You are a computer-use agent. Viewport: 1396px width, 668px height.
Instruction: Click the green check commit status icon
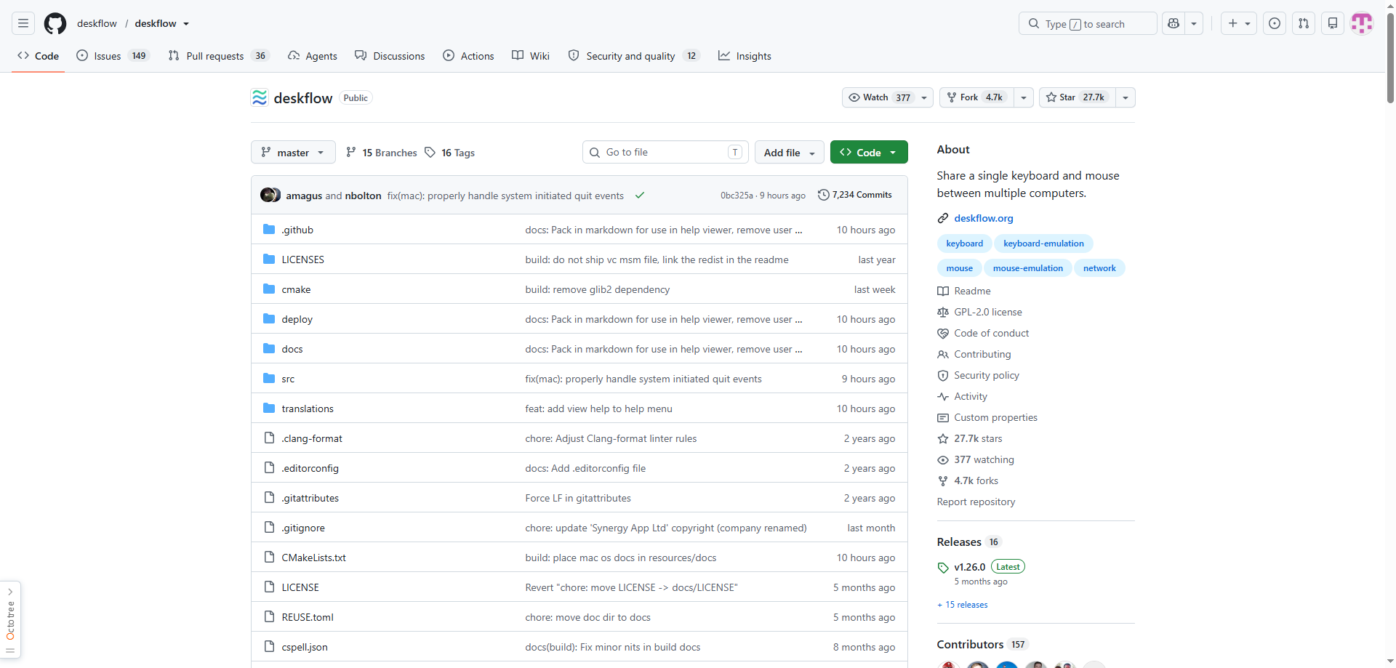click(640, 195)
